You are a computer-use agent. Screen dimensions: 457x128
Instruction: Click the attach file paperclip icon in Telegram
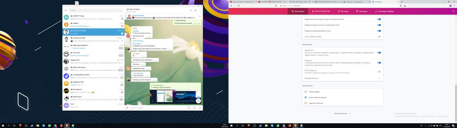(127, 107)
